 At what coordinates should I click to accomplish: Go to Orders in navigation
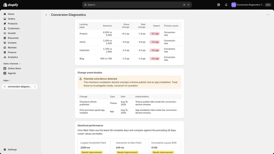tap(11, 19)
